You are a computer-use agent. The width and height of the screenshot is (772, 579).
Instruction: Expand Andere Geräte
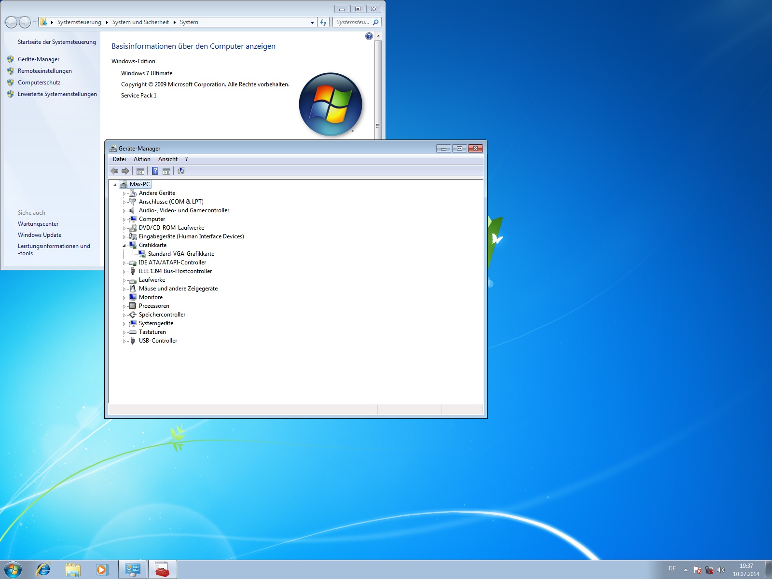124,193
